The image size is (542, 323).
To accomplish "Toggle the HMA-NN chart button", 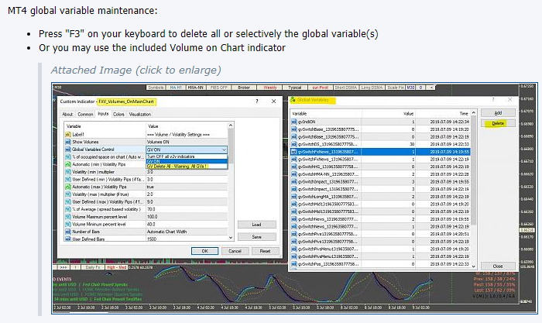I will 196,88.
